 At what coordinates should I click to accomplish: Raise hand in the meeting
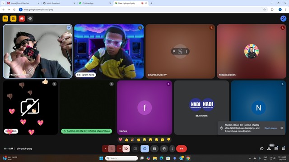click(x=164, y=148)
